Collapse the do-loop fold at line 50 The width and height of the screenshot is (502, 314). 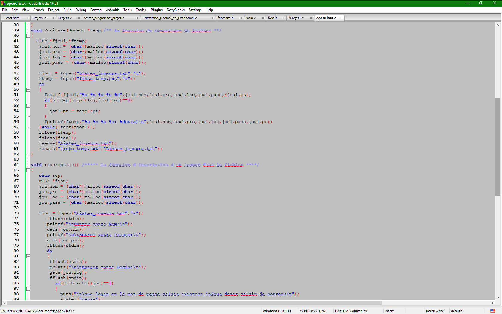(28, 89)
